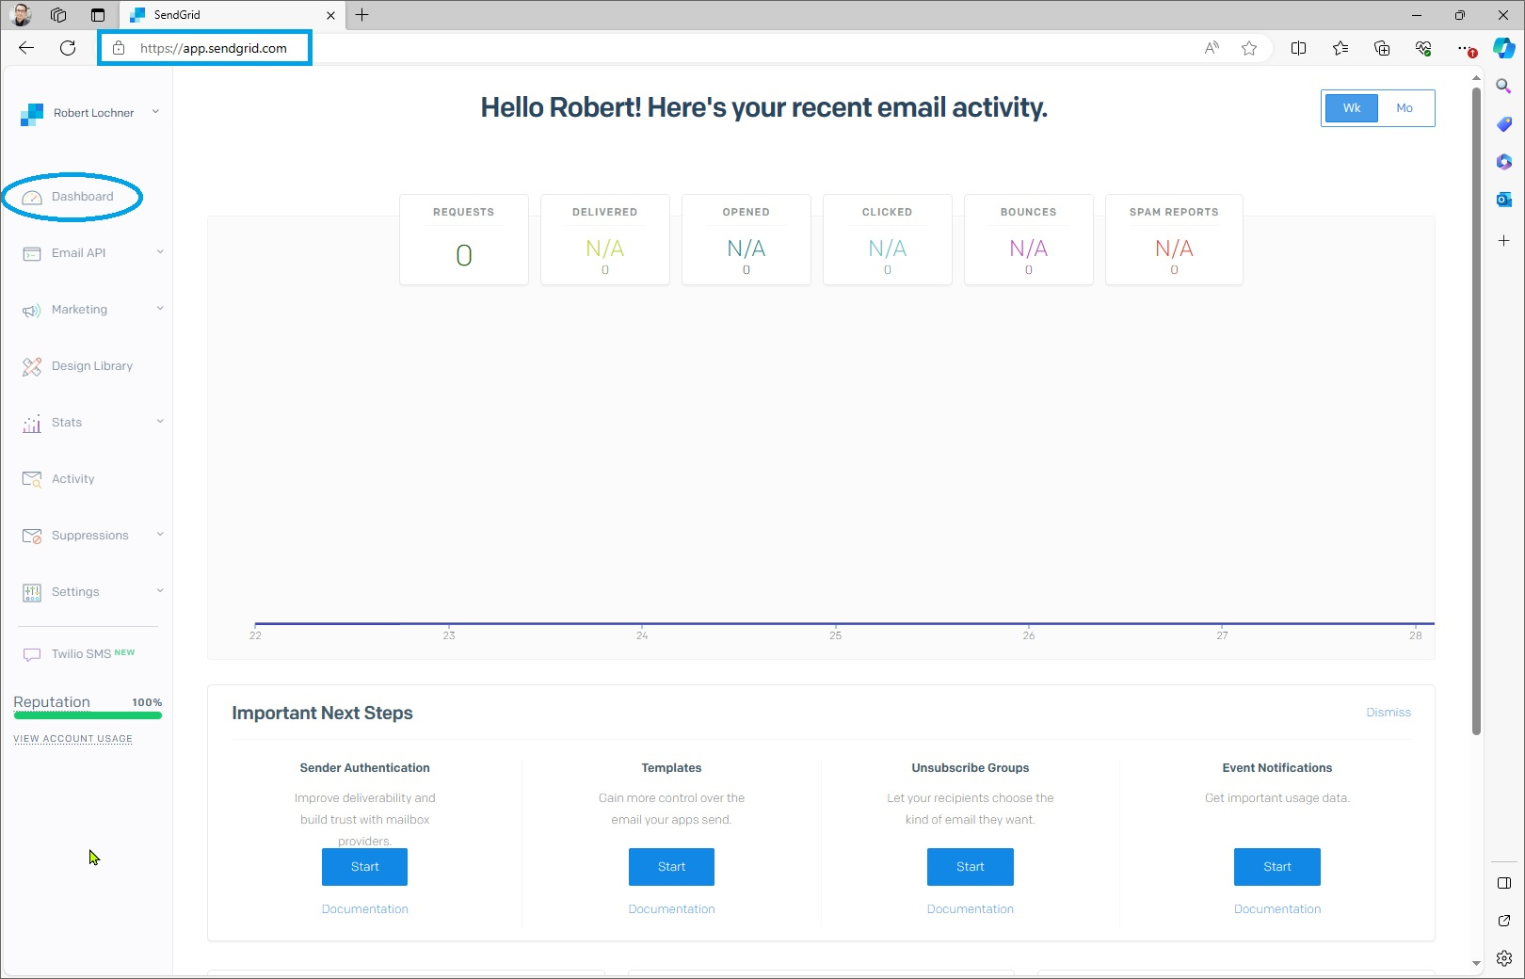Add page to favorites with star icon
The height and width of the screenshot is (979, 1525).
click(1249, 48)
